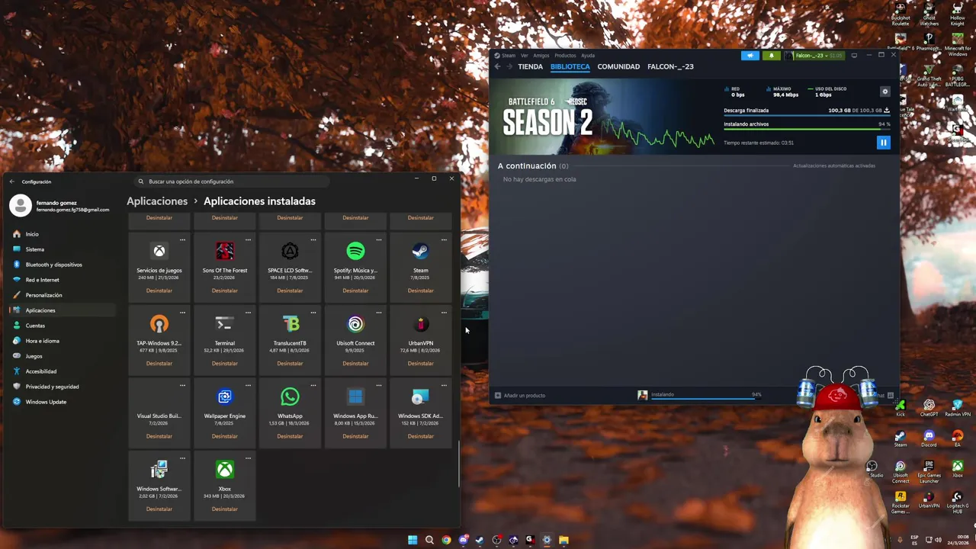This screenshot has width=976, height=549.
Task: Click the Instalando archivos green progress bar
Action: click(807, 129)
